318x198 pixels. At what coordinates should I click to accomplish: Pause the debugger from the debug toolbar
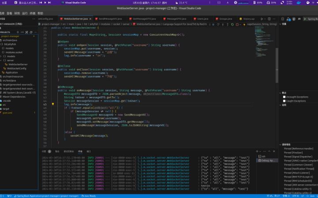point(213,25)
